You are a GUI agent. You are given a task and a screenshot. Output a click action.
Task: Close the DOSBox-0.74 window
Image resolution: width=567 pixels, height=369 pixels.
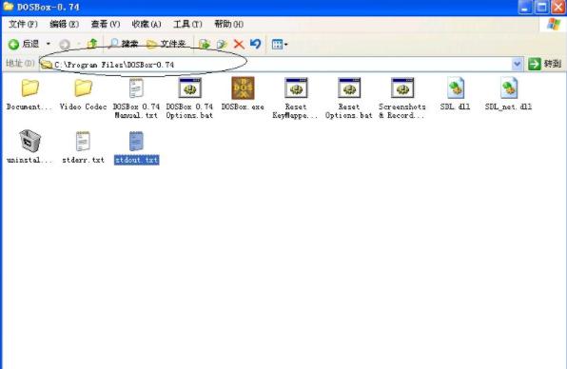pos(558,7)
